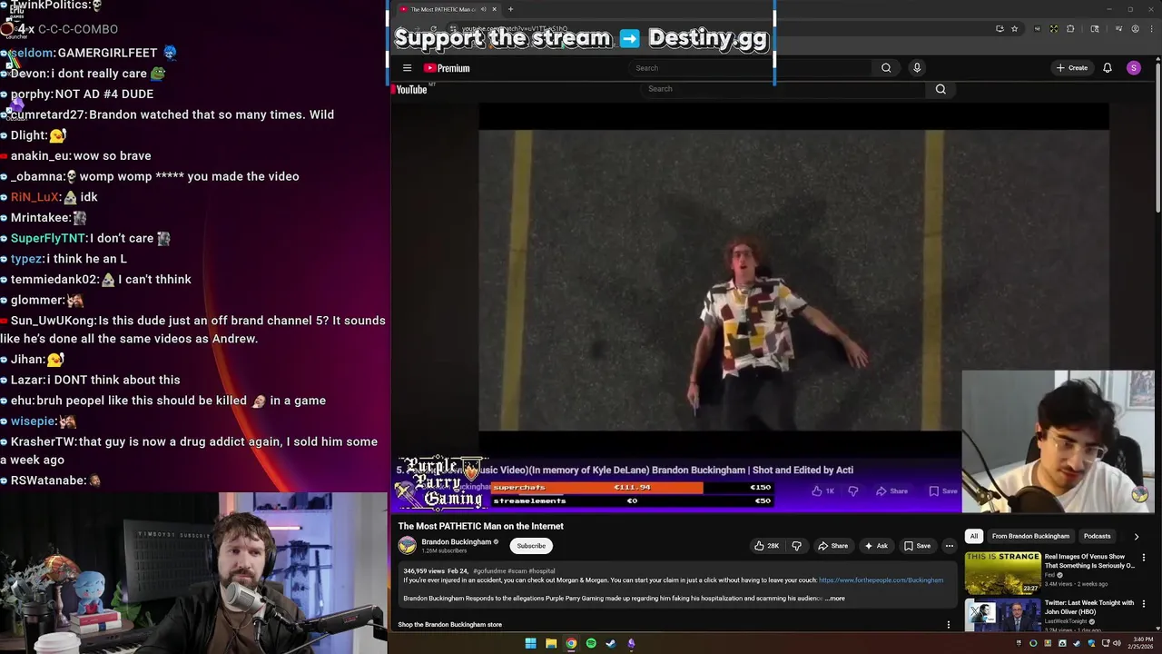The image size is (1162, 654).
Task: Open Last Week Tonight Twitter video thumbnail
Action: tap(1002, 616)
